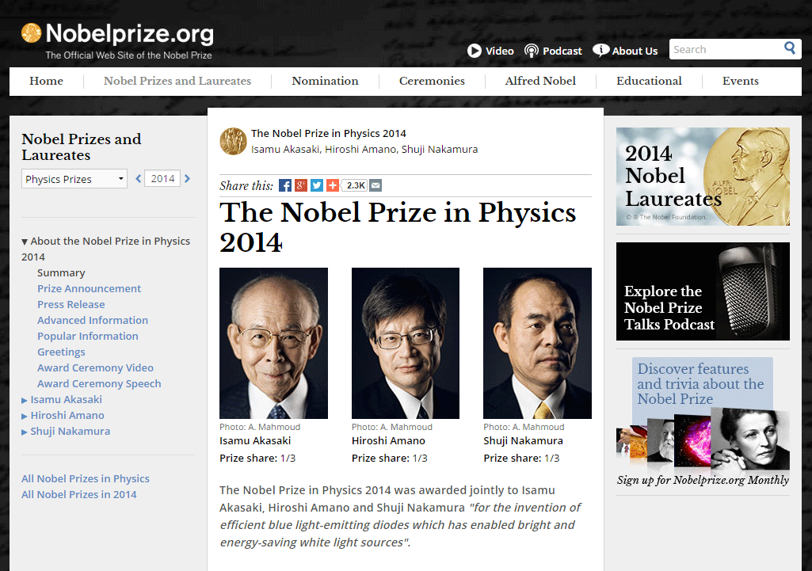Open more sharing options plus icon

point(333,185)
